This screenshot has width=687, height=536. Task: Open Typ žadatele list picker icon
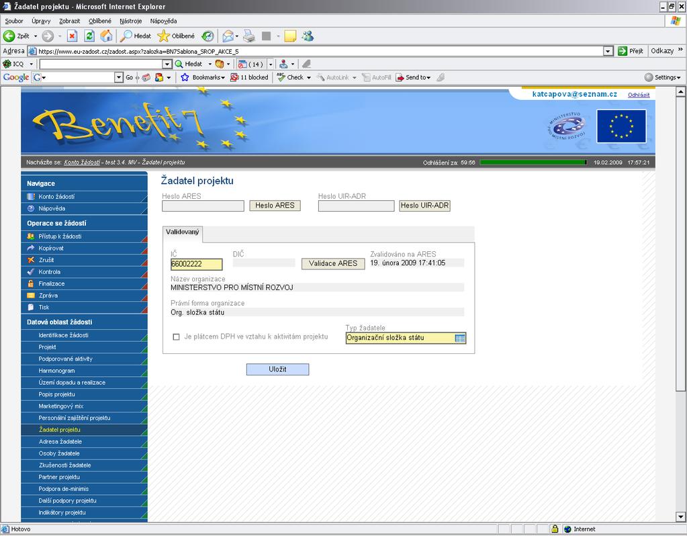click(460, 338)
